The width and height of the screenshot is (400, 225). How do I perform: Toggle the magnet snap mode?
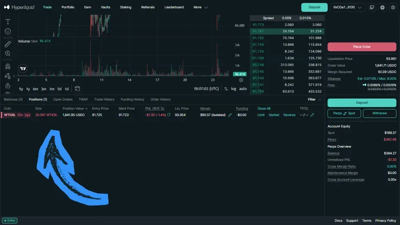(8, 66)
